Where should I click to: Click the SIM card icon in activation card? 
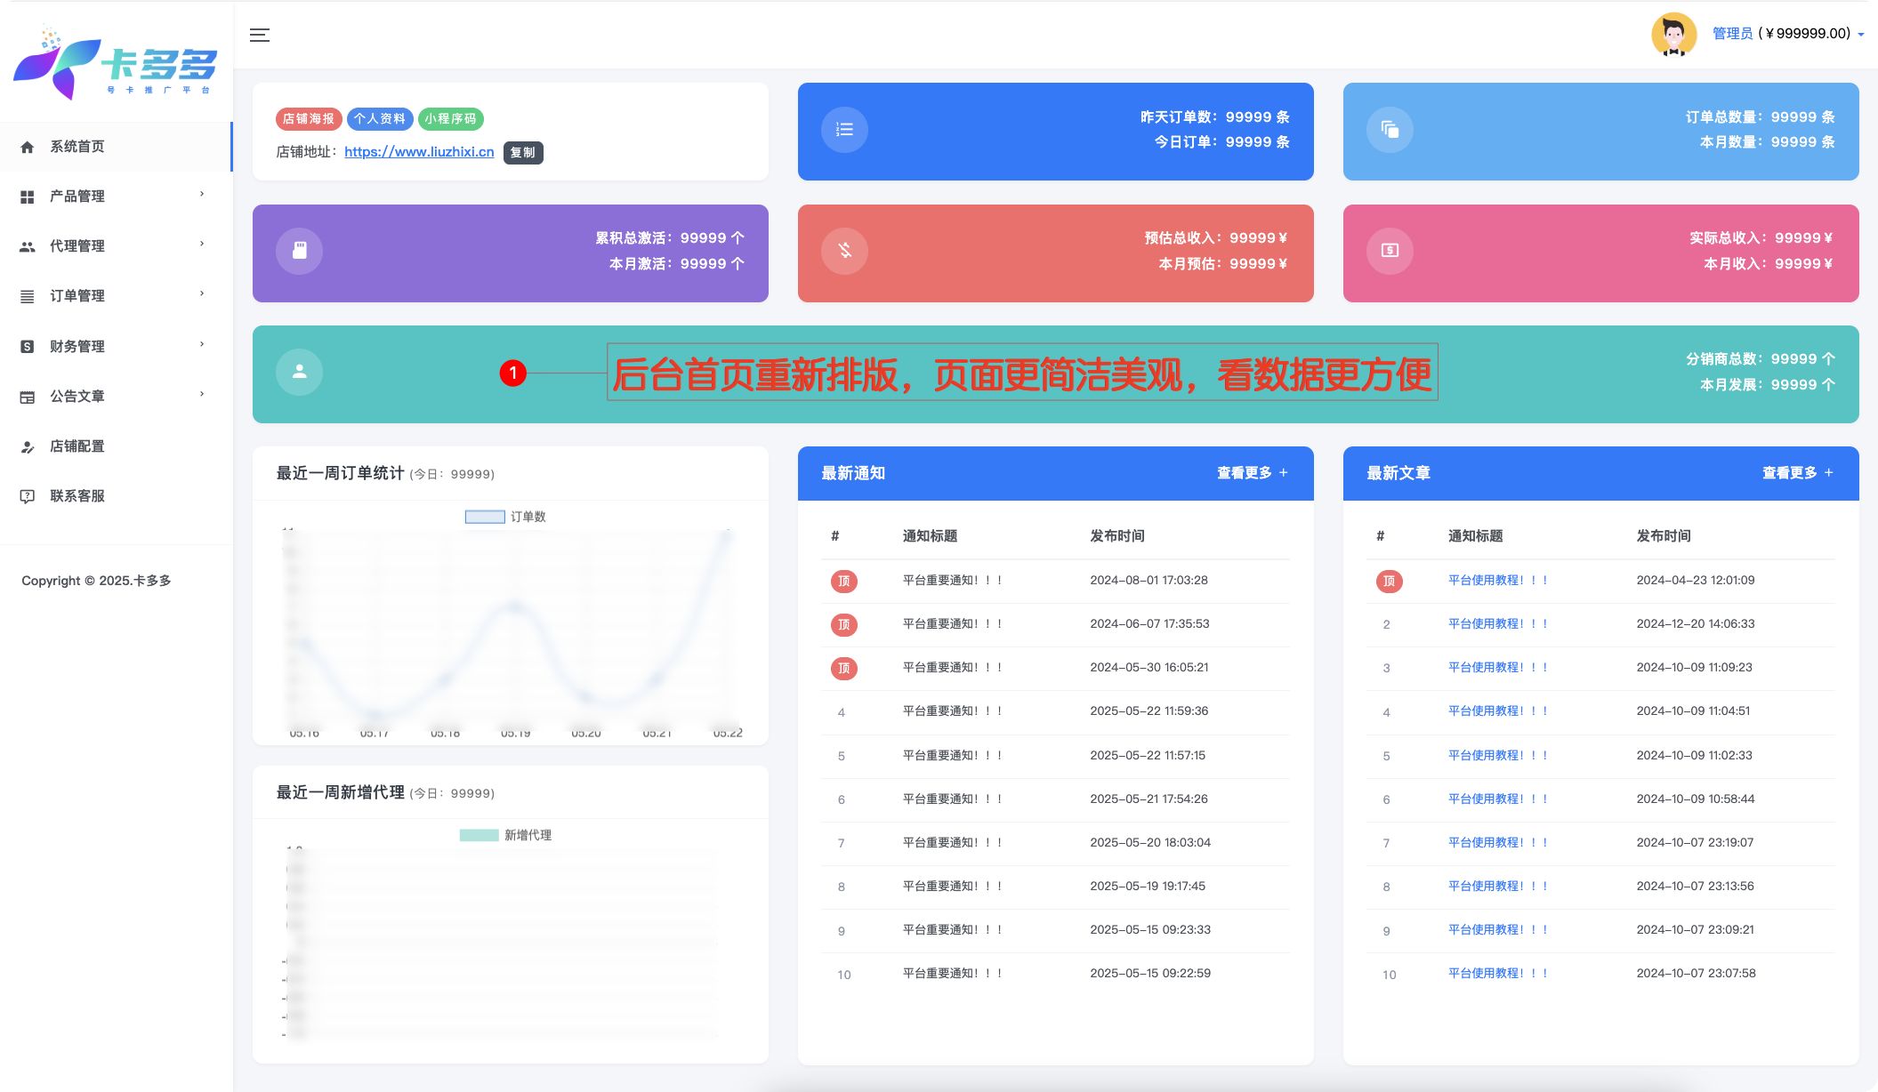pos(300,251)
